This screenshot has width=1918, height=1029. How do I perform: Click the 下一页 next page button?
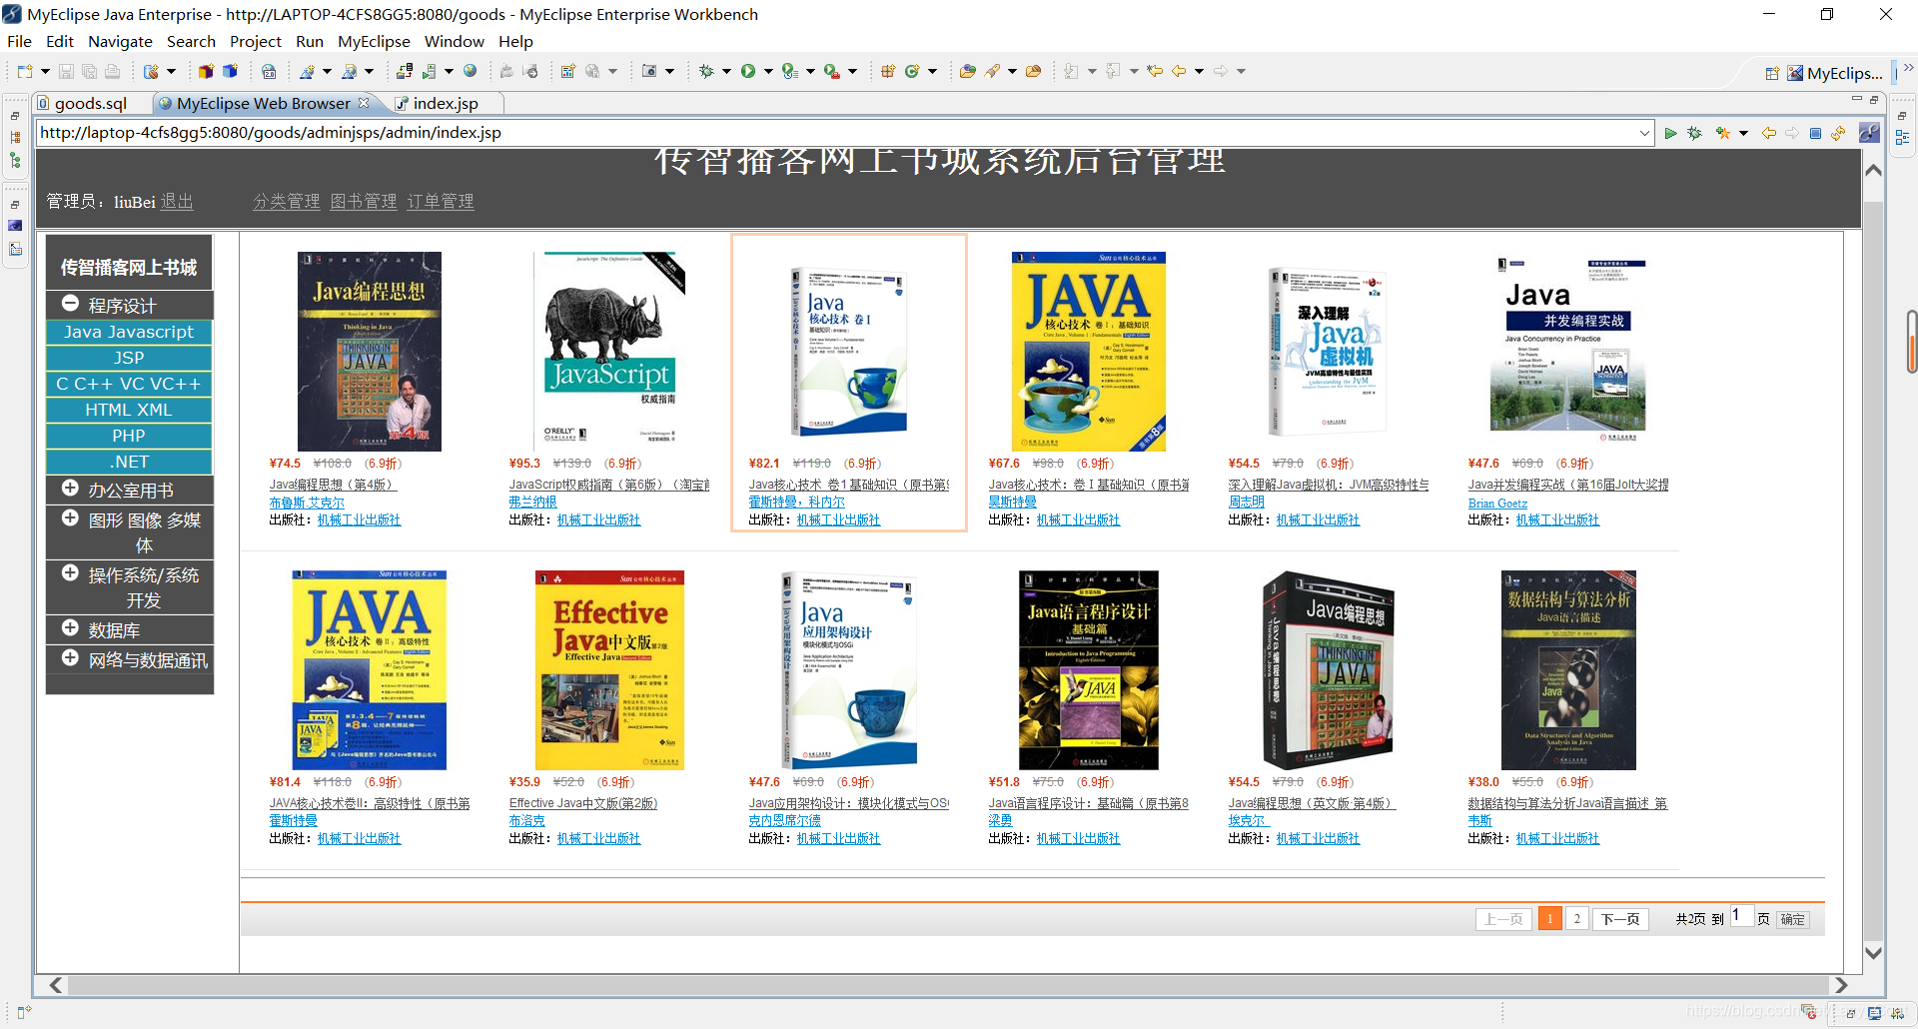(1620, 919)
